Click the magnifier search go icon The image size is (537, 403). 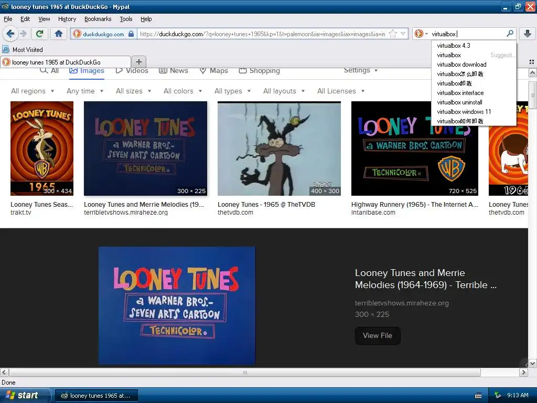510,33
